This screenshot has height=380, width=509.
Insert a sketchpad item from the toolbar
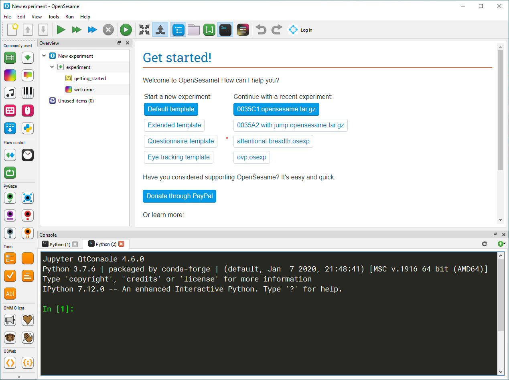point(10,75)
